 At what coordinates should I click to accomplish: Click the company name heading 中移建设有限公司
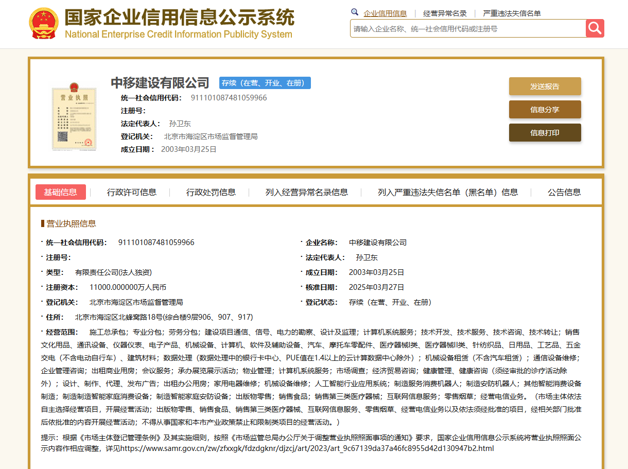(x=160, y=82)
